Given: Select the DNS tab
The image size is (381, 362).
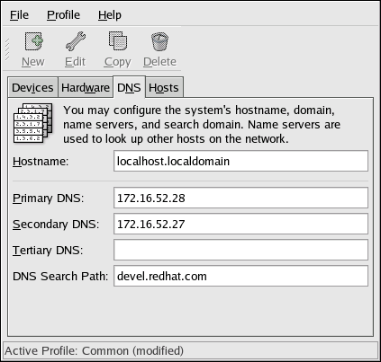Looking at the screenshot, I should pos(129,87).
